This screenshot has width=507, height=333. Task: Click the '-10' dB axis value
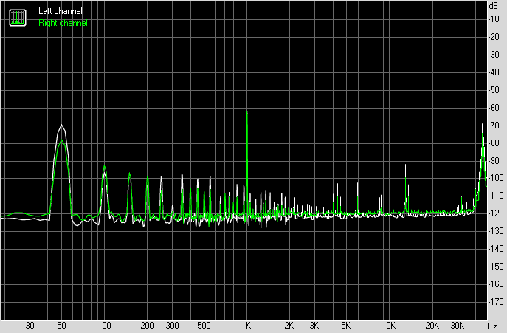coord(494,19)
